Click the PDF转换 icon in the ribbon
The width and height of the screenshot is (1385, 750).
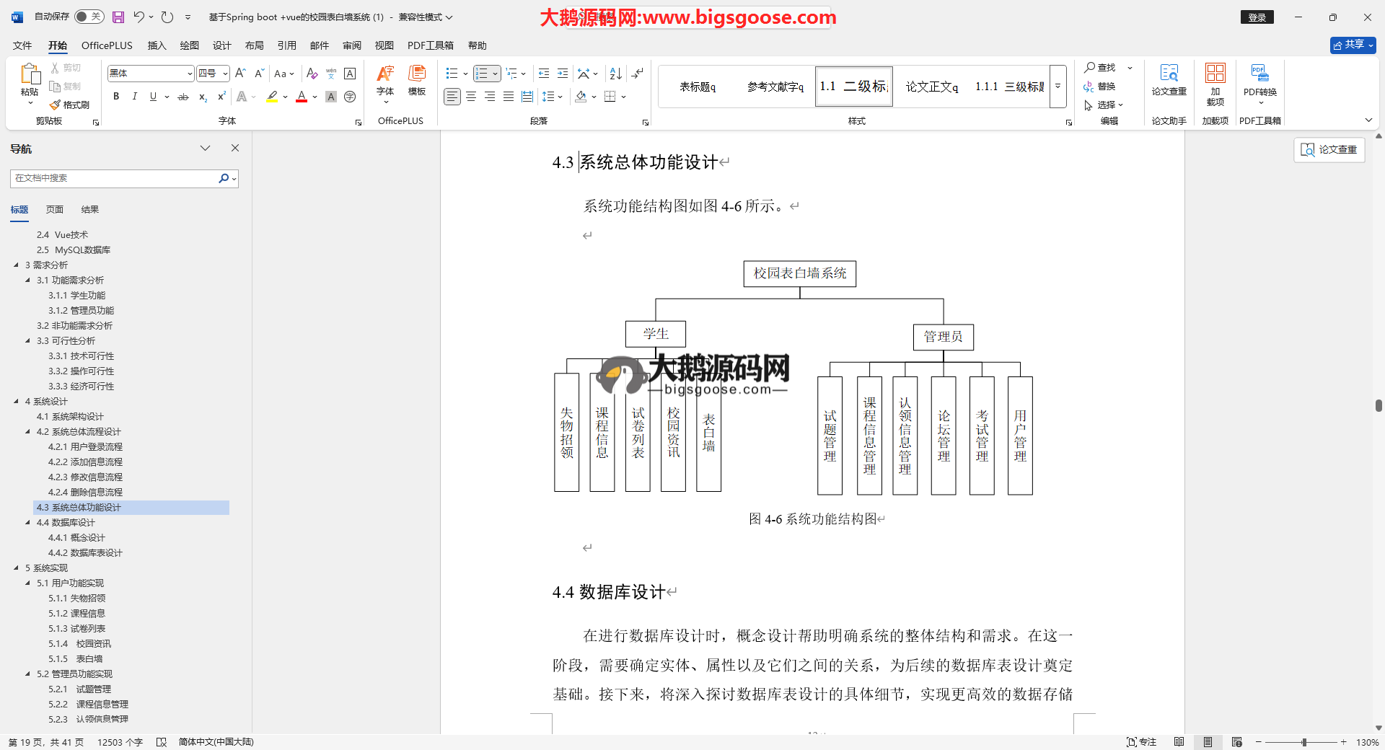click(x=1259, y=79)
